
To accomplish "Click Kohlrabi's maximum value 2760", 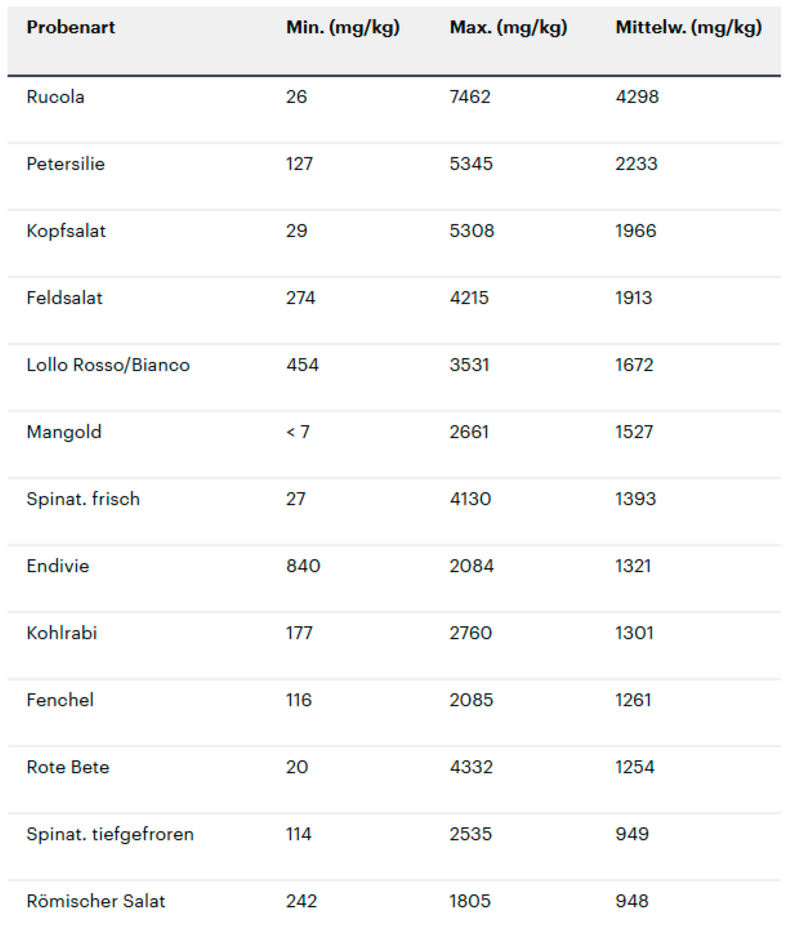I will tap(471, 633).
